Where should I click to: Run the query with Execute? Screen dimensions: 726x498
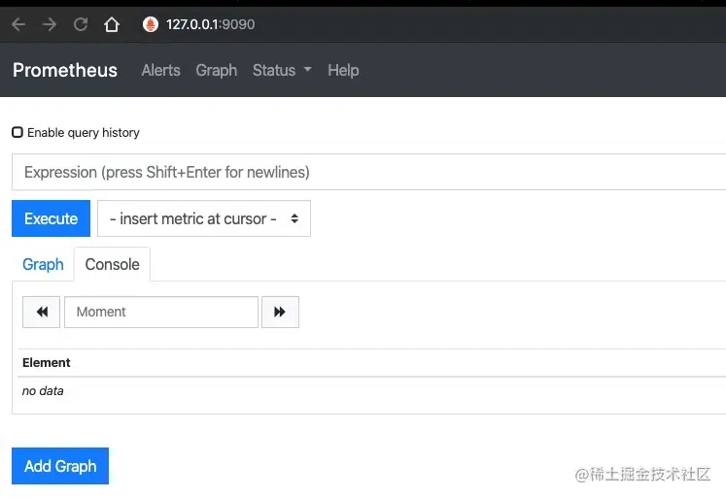[51, 218]
